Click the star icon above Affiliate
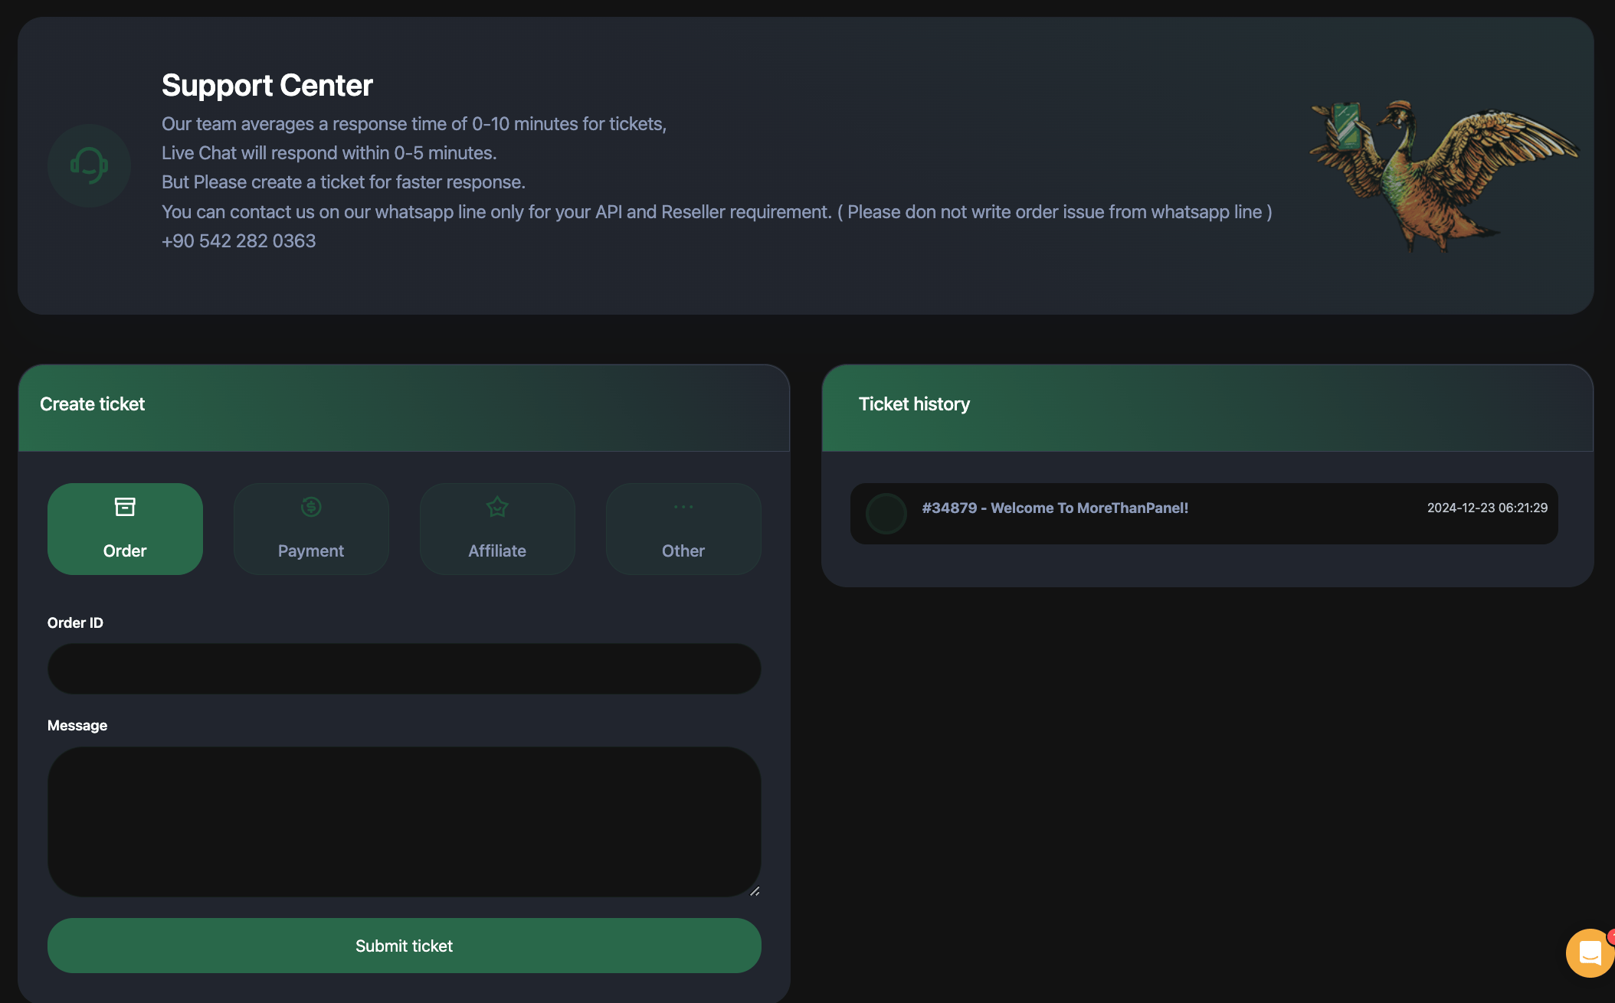 tap(497, 507)
